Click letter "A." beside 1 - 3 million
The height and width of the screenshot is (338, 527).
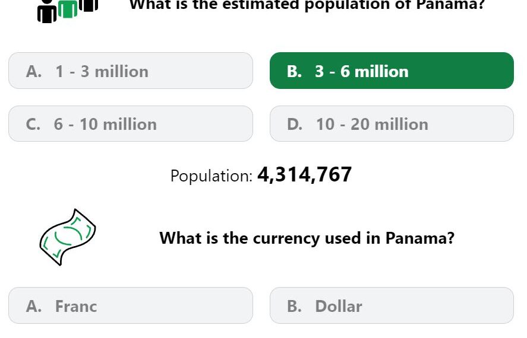pos(34,72)
